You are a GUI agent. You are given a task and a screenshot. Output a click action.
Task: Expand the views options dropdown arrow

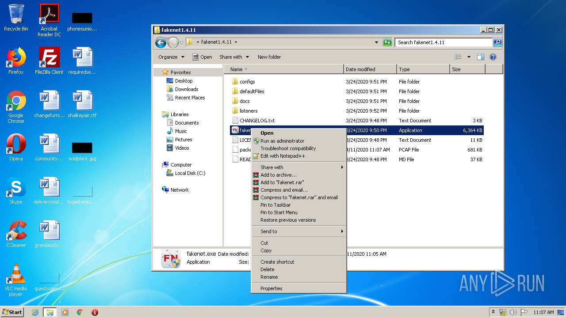[x=469, y=57]
